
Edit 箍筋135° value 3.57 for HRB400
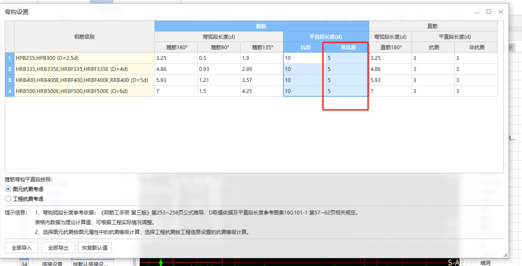262,80
